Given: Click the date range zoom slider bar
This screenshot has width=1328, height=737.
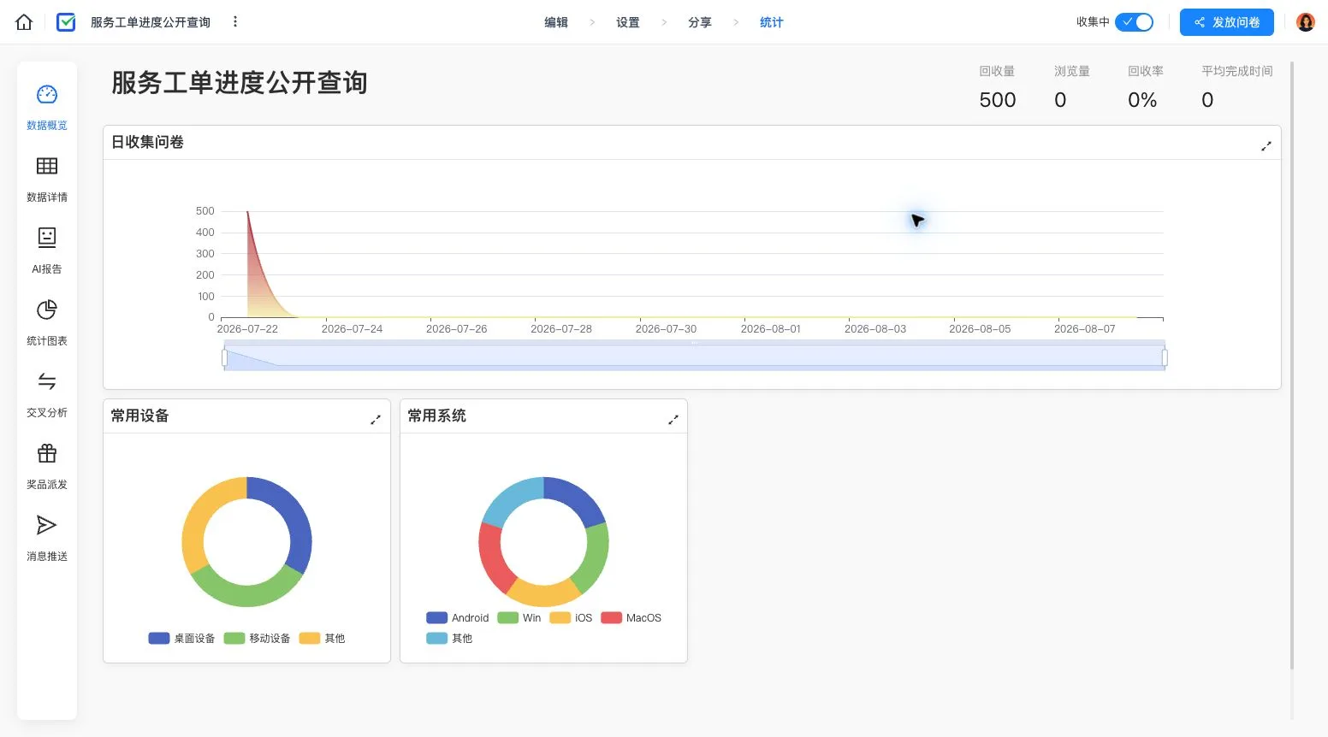Looking at the screenshot, I should [x=694, y=357].
